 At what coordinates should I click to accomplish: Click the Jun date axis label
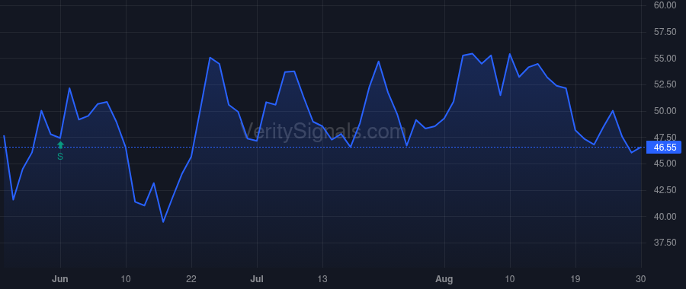pyautogui.click(x=60, y=279)
